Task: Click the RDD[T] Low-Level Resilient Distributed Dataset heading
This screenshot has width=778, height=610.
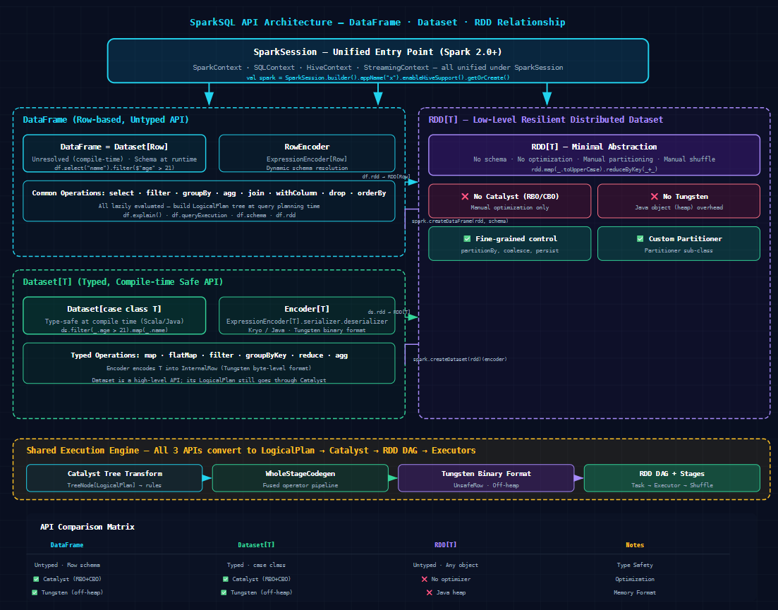Action: tap(545, 119)
